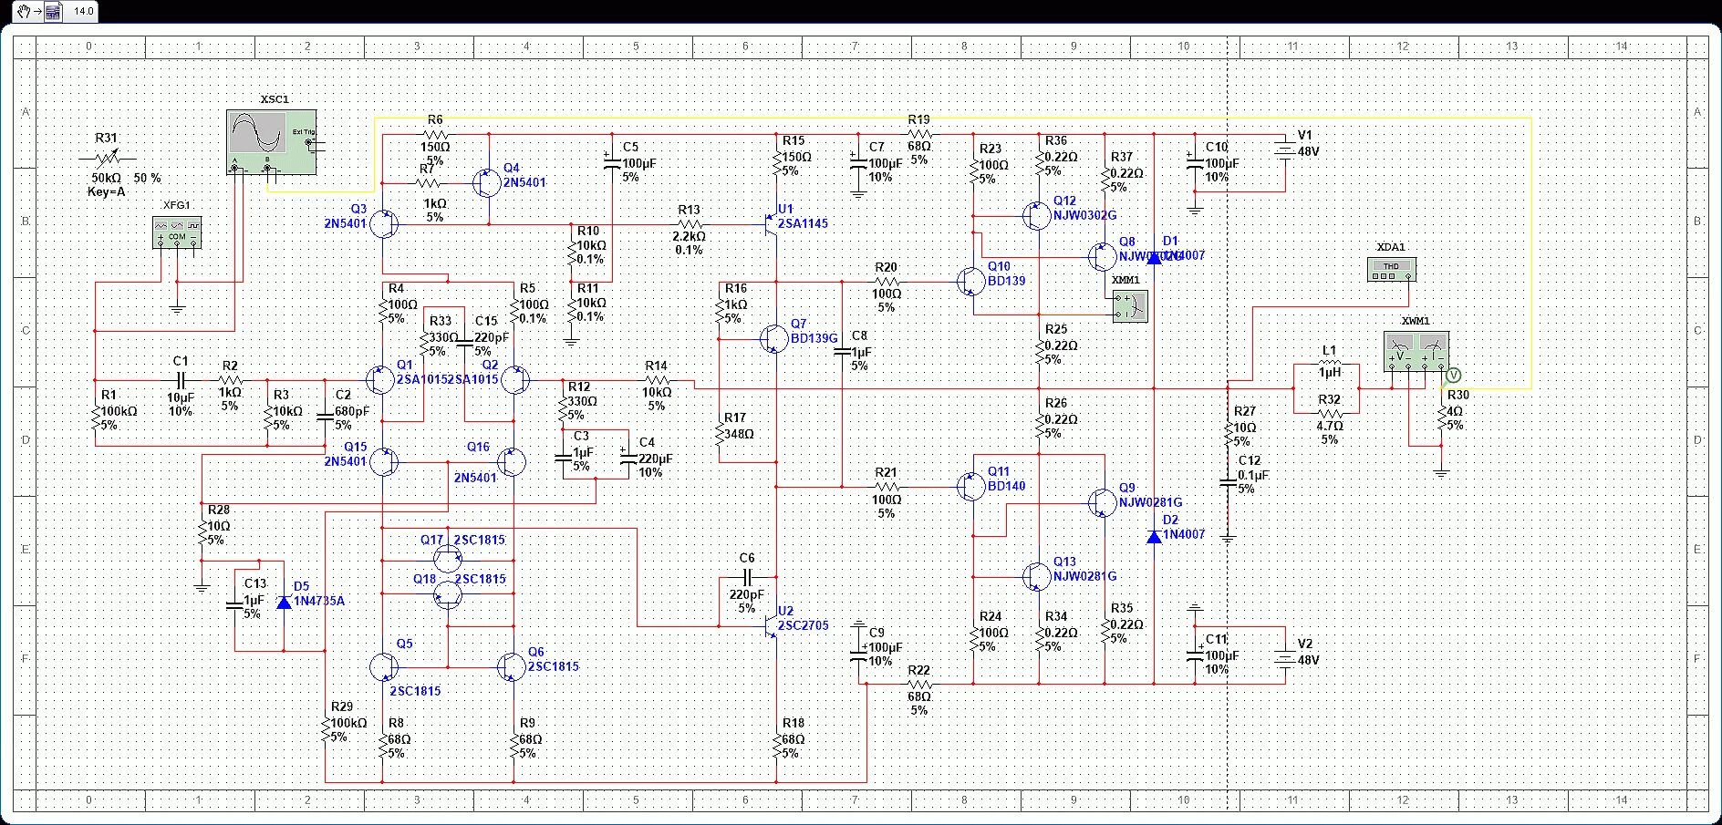Screen dimensions: 1722x825
Task: Select the Q10 BD139 transistor symbol
Action: coord(971,282)
